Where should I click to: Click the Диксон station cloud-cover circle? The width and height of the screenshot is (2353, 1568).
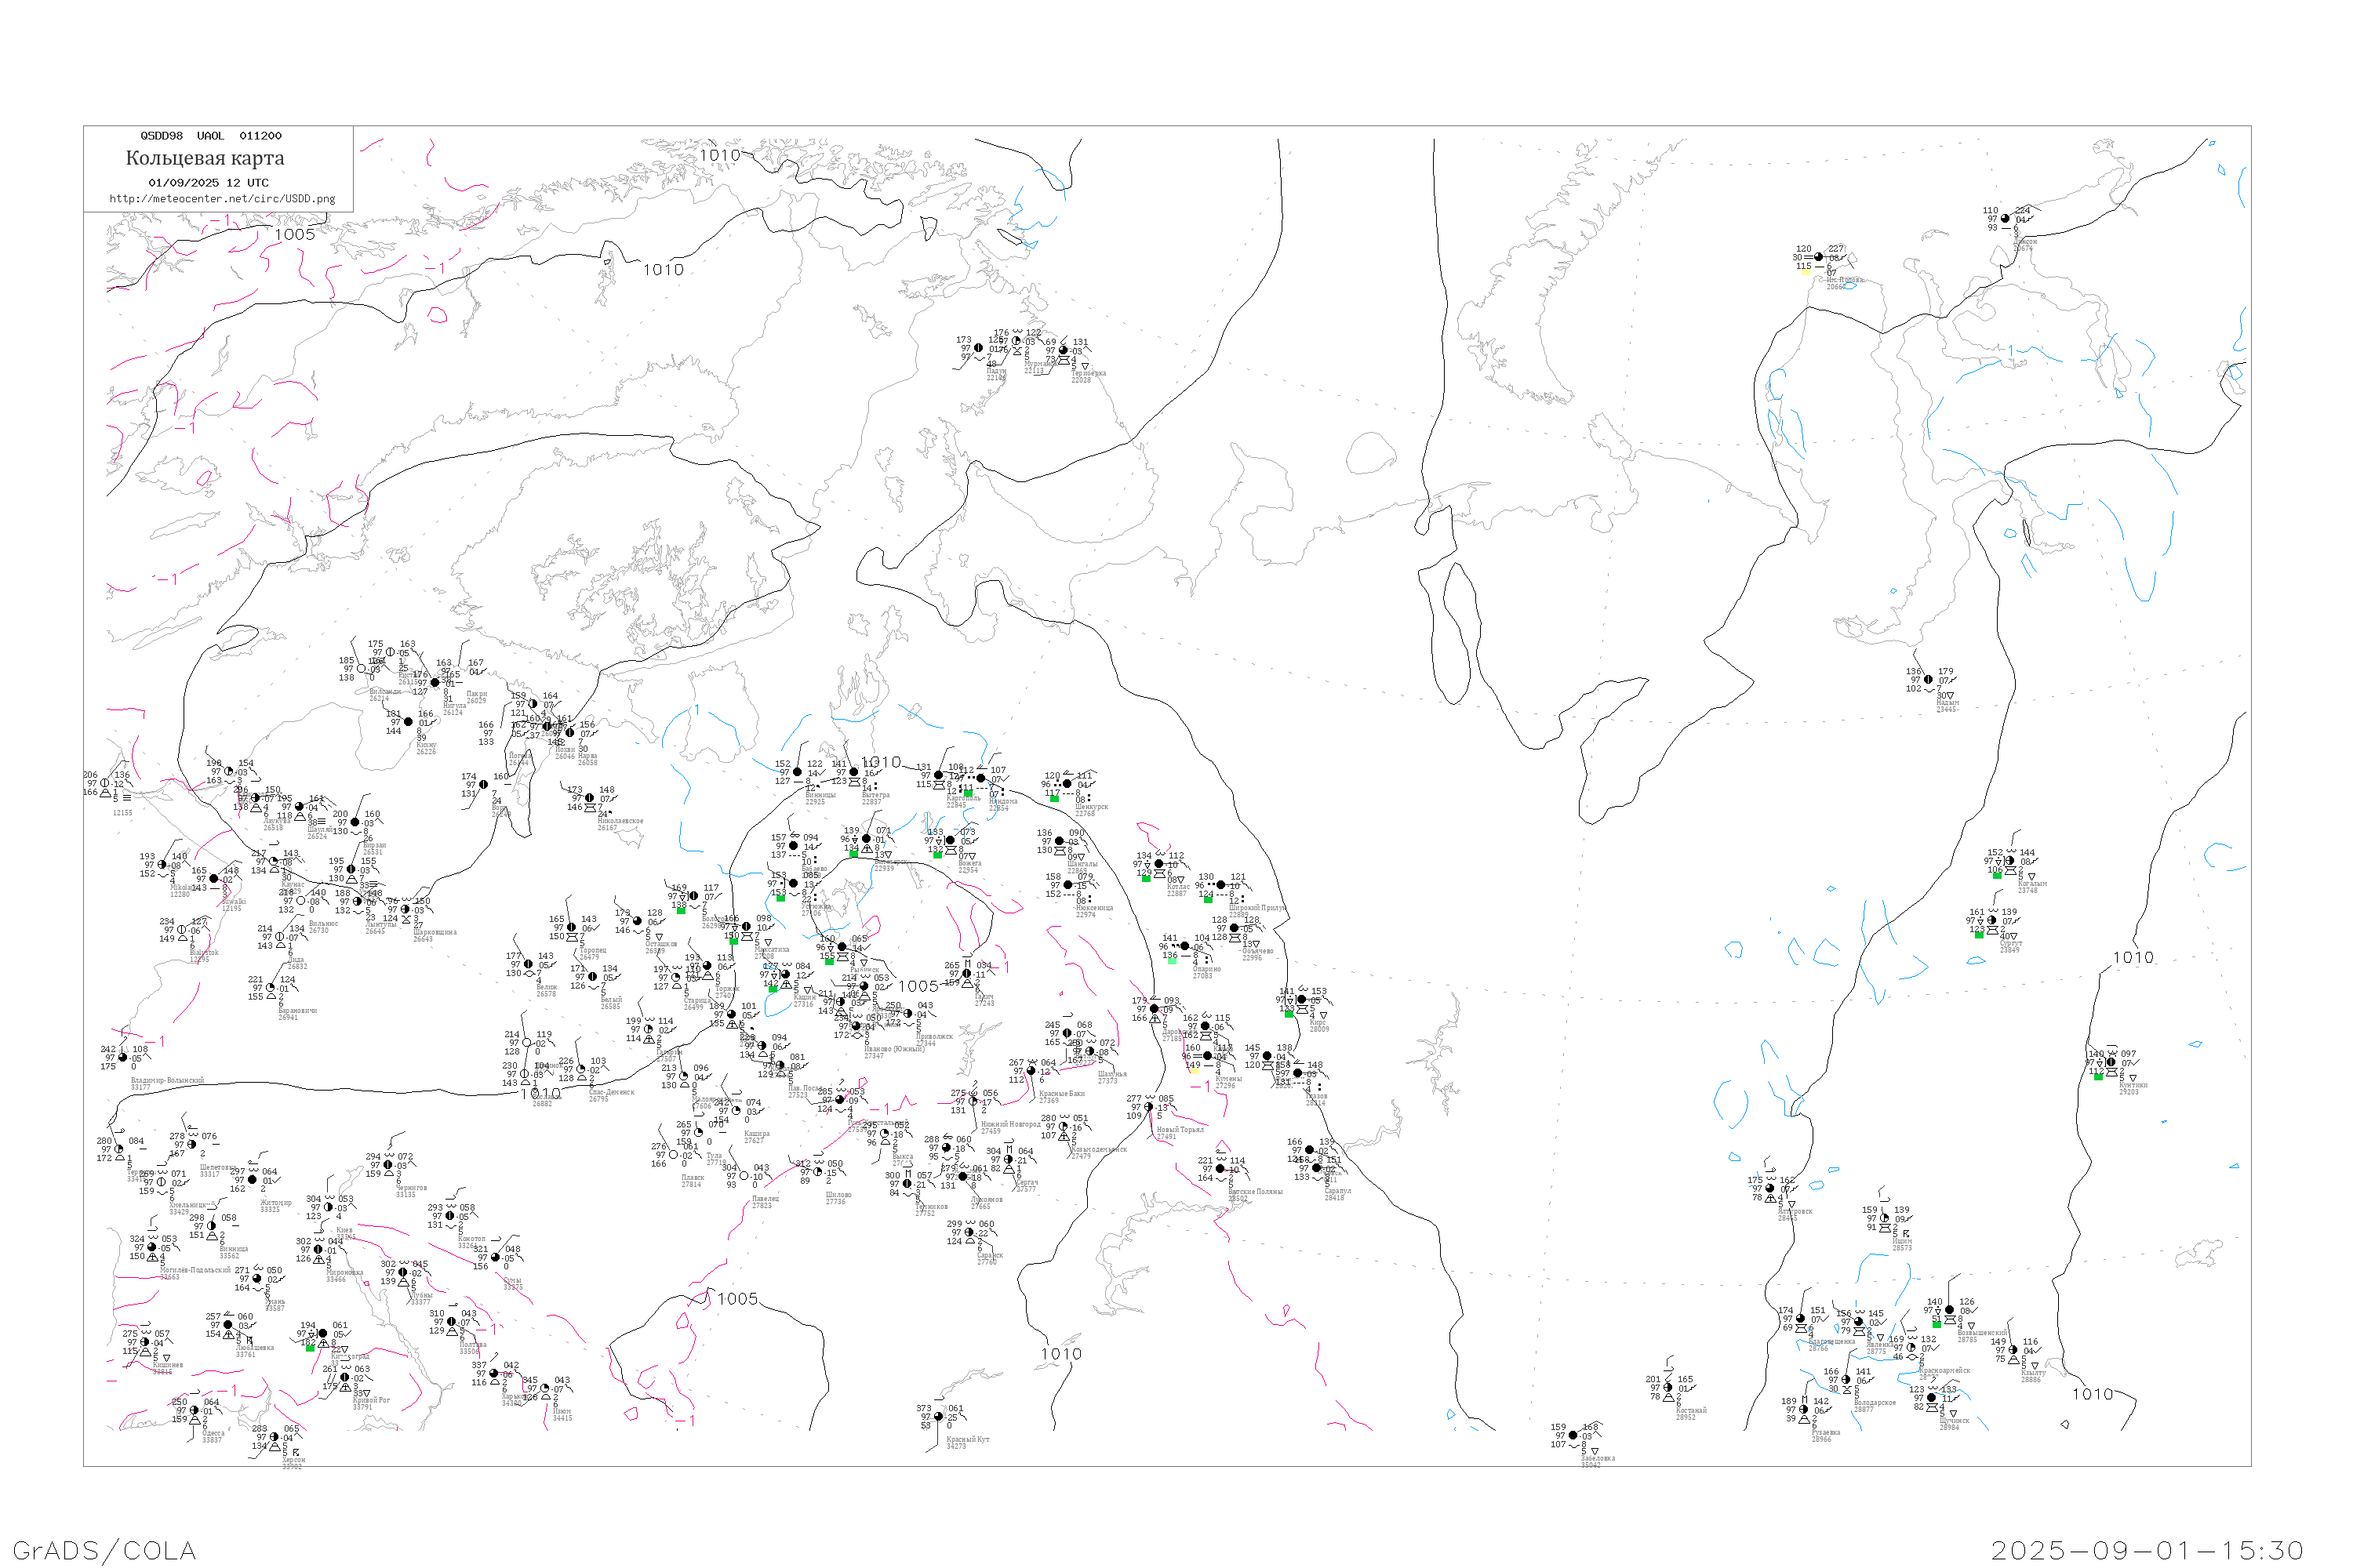point(2005,219)
